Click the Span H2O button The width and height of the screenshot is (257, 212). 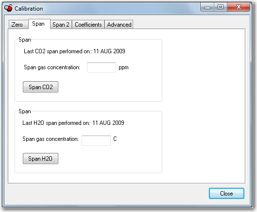pyautogui.click(x=40, y=158)
